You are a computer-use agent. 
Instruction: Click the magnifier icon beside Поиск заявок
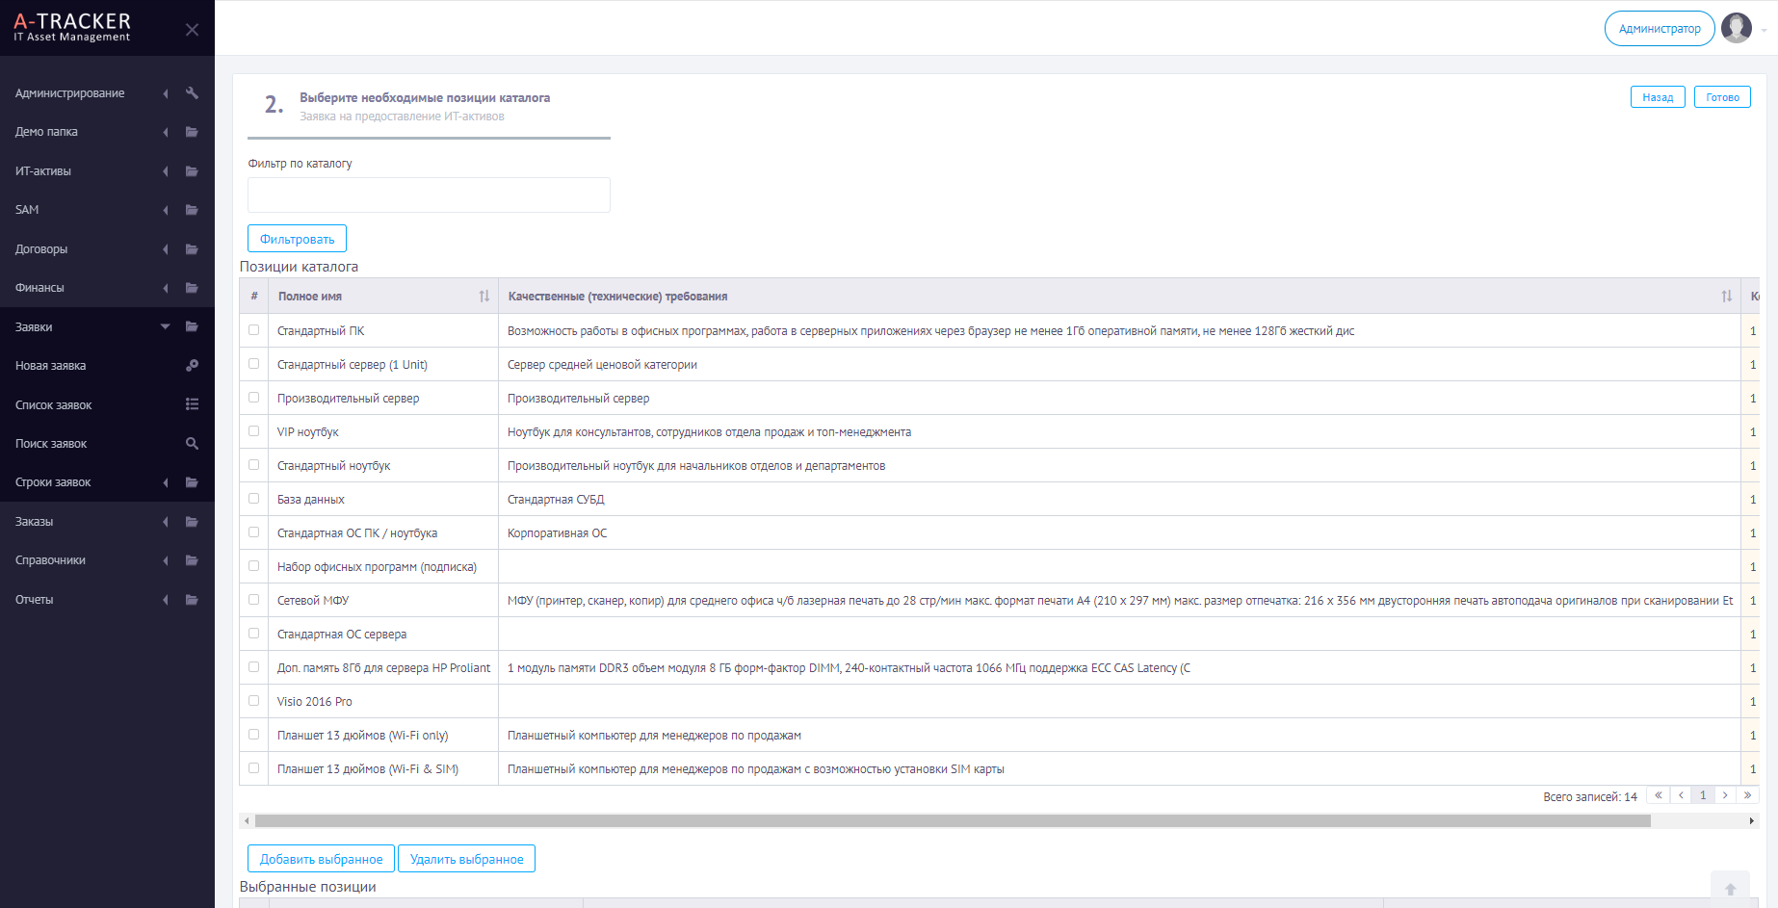click(x=192, y=444)
